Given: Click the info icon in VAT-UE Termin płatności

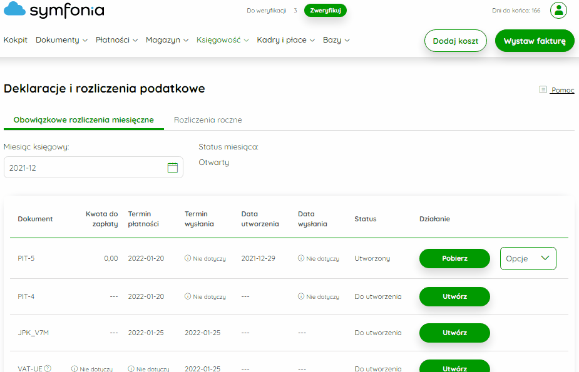Looking at the screenshot, I should pyautogui.click(x=131, y=369).
